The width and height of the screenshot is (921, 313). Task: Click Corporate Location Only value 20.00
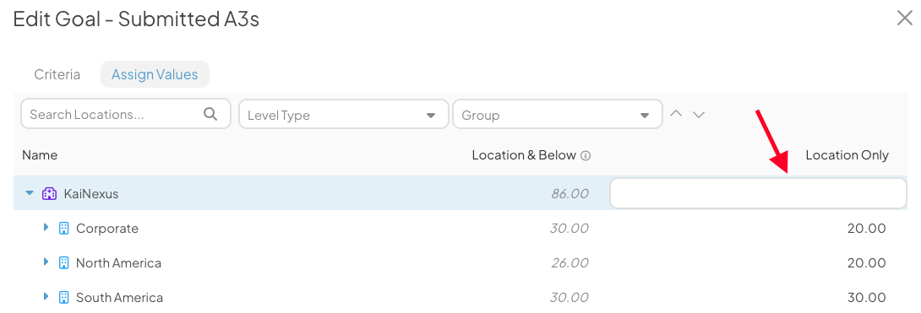click(866, 228)
